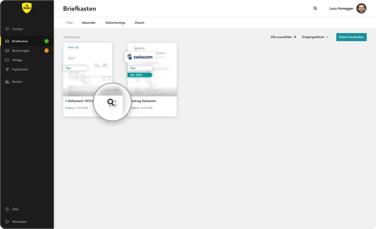Viewport: 376px width, 229px height.
Task: Select Briefkasten in the sidebar menu
Action: (20, 41)
